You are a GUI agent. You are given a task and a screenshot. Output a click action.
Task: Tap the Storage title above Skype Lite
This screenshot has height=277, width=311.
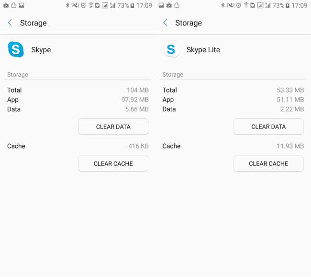point(189,23)
